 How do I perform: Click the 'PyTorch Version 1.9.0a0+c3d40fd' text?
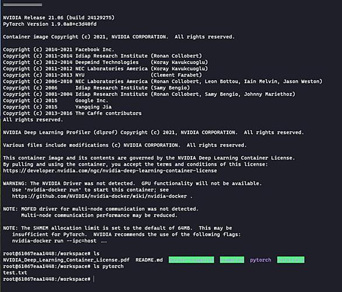coord(50,24)
